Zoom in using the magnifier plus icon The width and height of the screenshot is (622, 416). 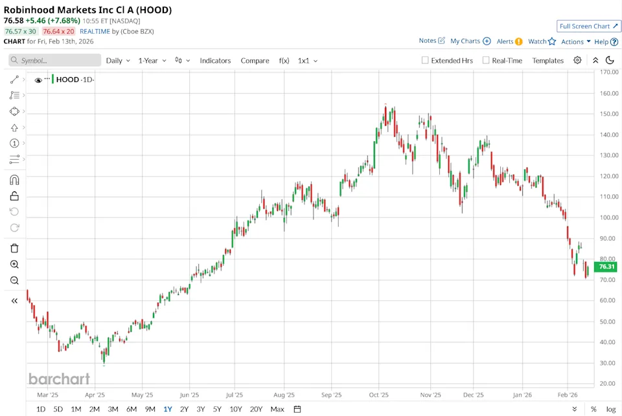[x=14, y=265]
